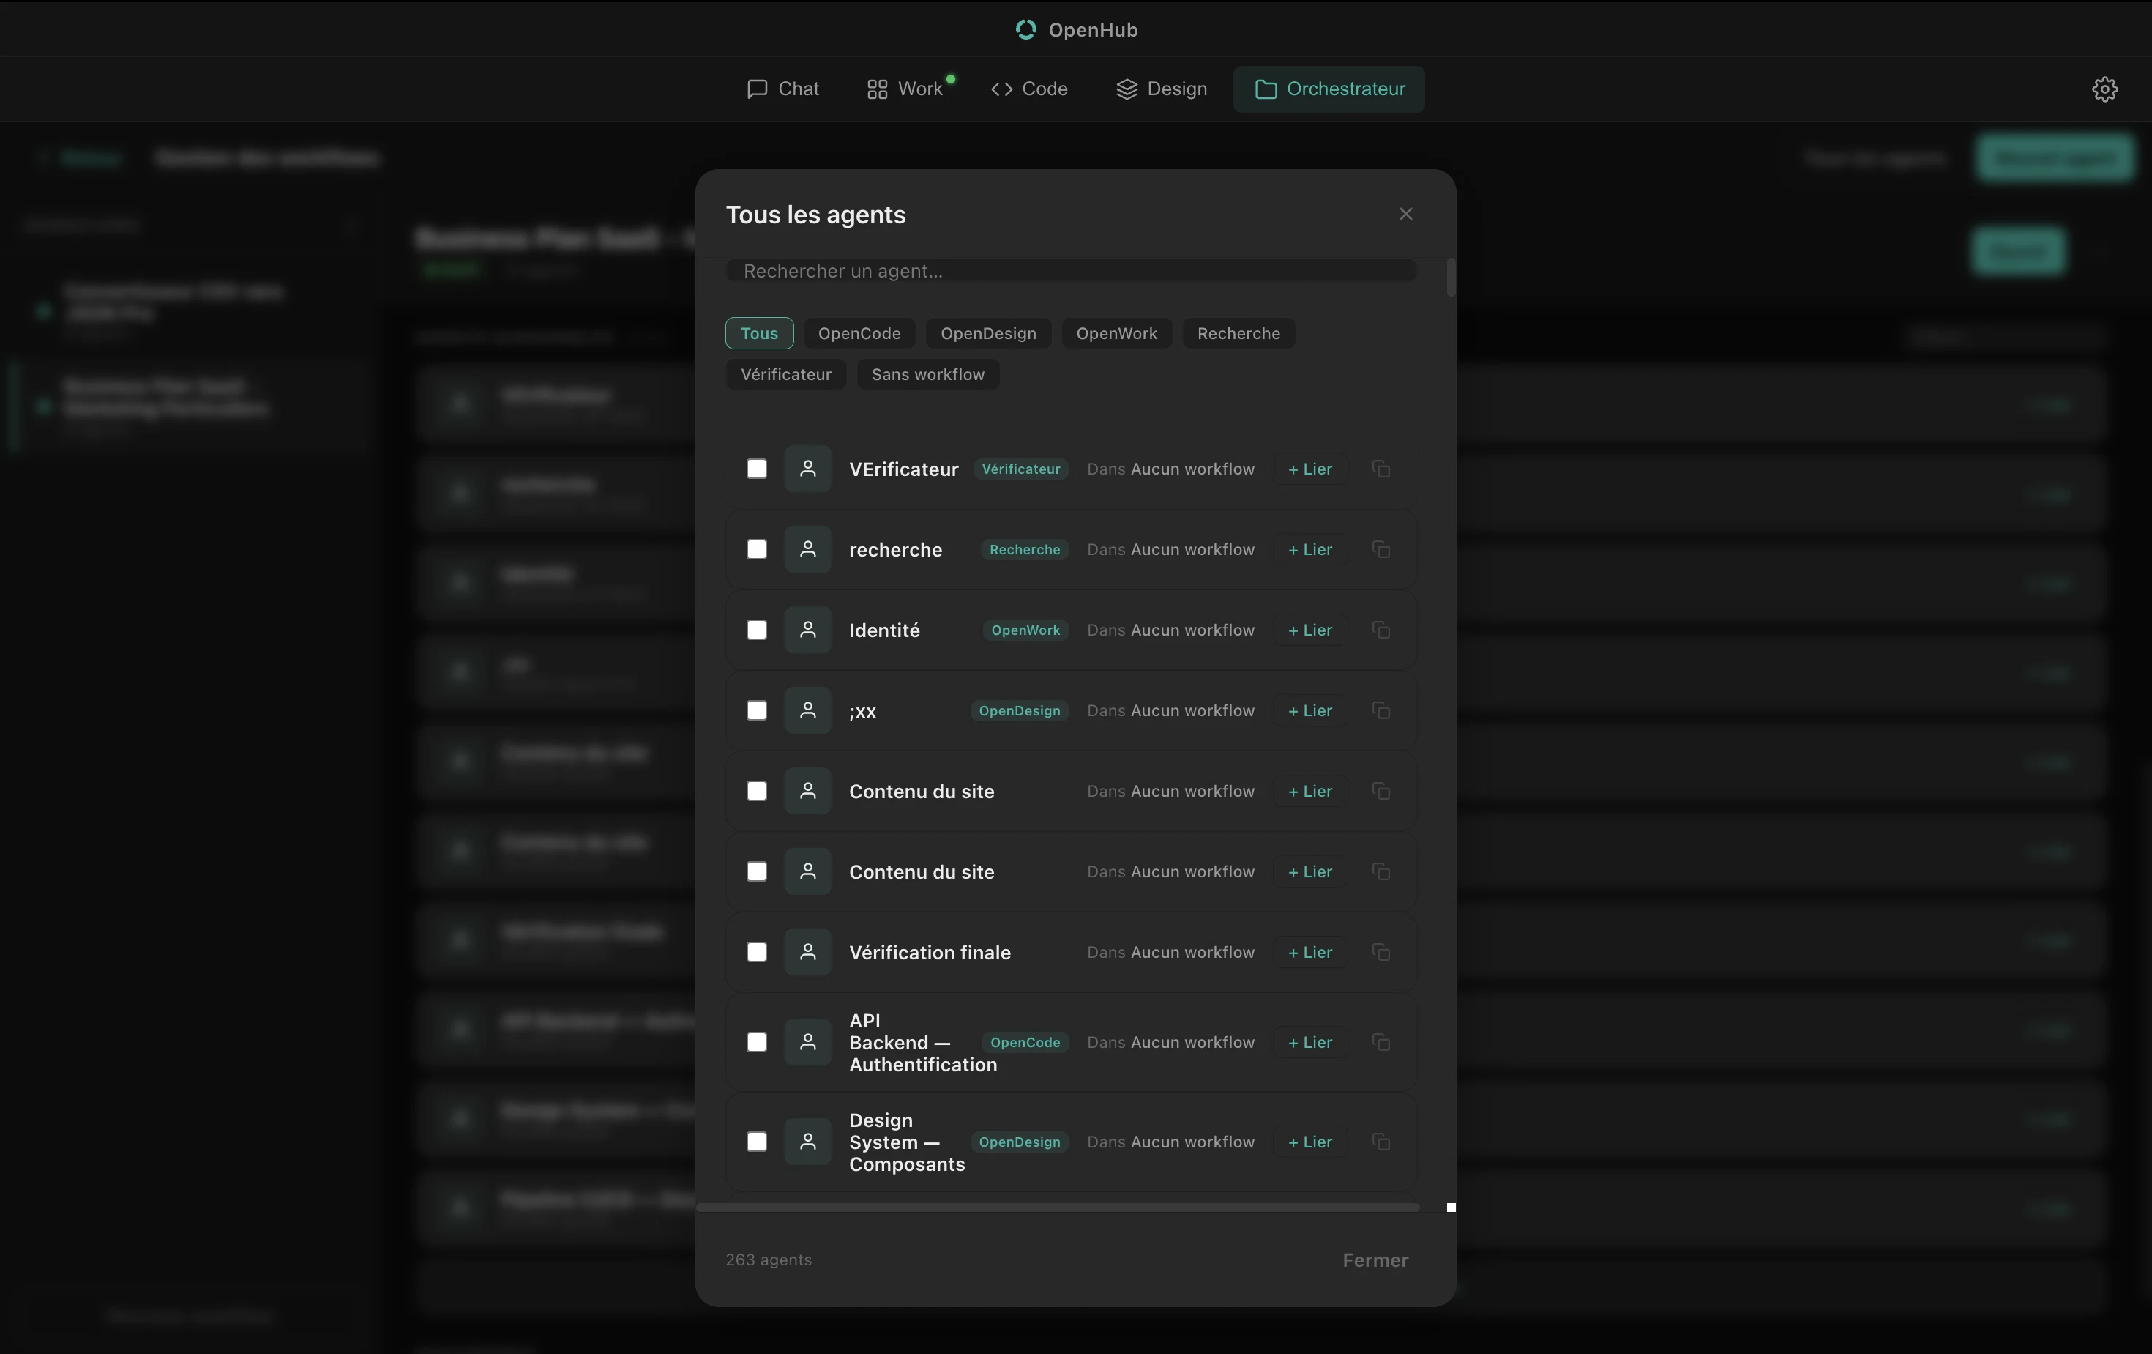Click the avatar icon of Vérification finale
The height and width of the screenshot is (1354, 2152).
(808, 951)
